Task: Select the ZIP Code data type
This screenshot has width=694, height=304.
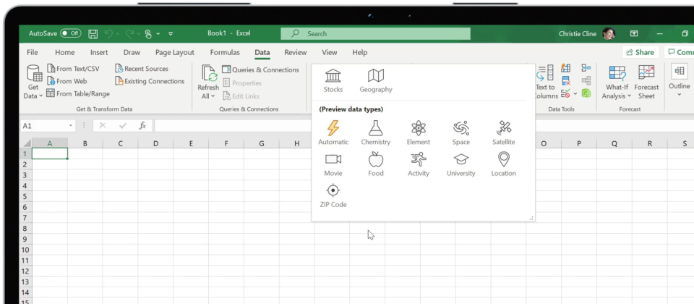Action: [333, 196]
